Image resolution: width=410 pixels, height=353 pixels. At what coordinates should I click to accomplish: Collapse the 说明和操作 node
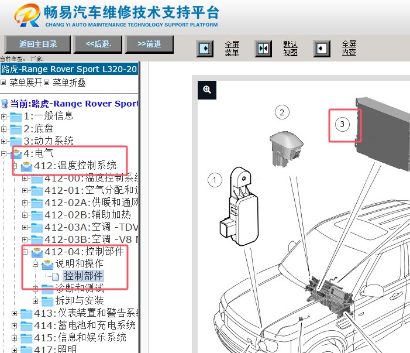pos(35,265)
